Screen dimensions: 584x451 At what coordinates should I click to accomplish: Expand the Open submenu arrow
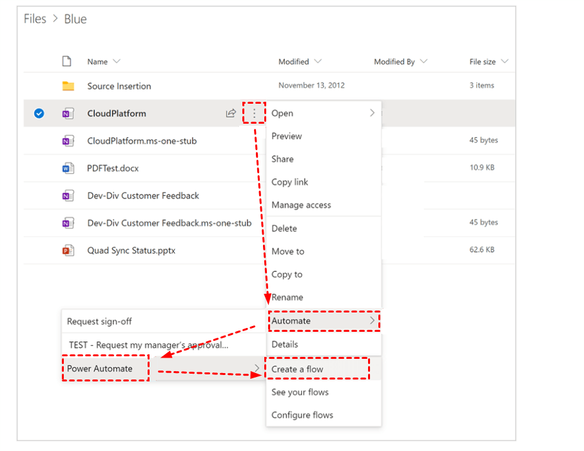pos(372,113)
